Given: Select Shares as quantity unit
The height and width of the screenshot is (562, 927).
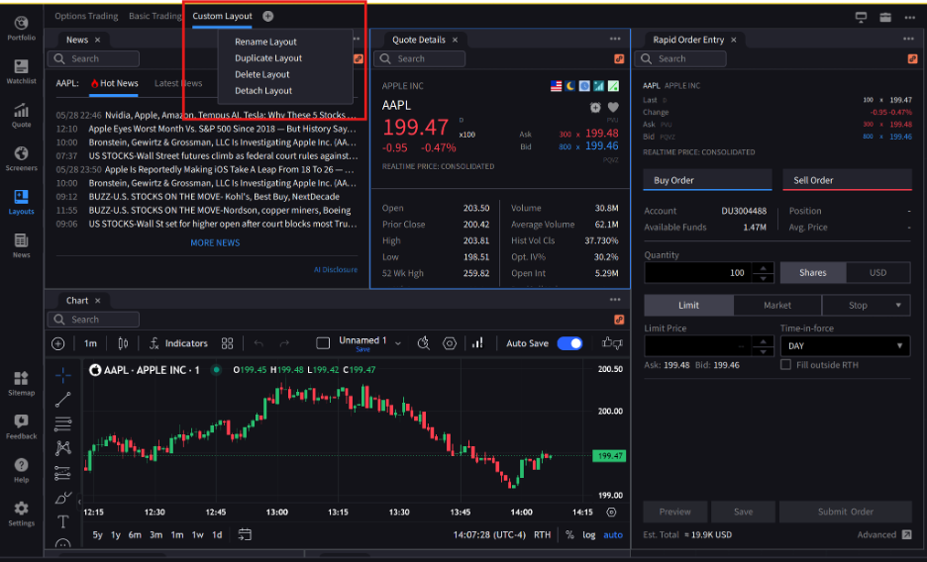Looking at the screenshot, I should coord(813,273).
